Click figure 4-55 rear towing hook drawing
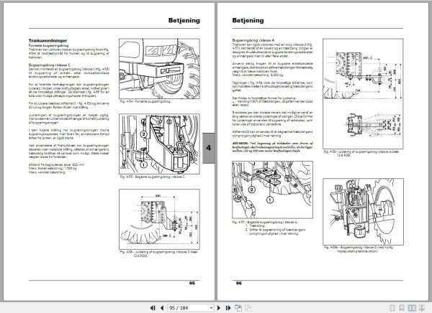The width and height of the screenshot is (432, 313). tap(159, 144)
